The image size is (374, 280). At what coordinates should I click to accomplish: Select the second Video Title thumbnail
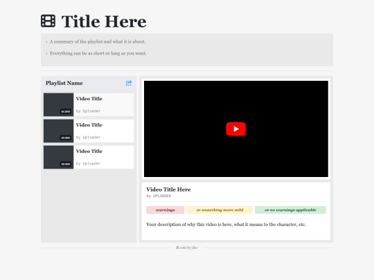click(x=58, y=131)
